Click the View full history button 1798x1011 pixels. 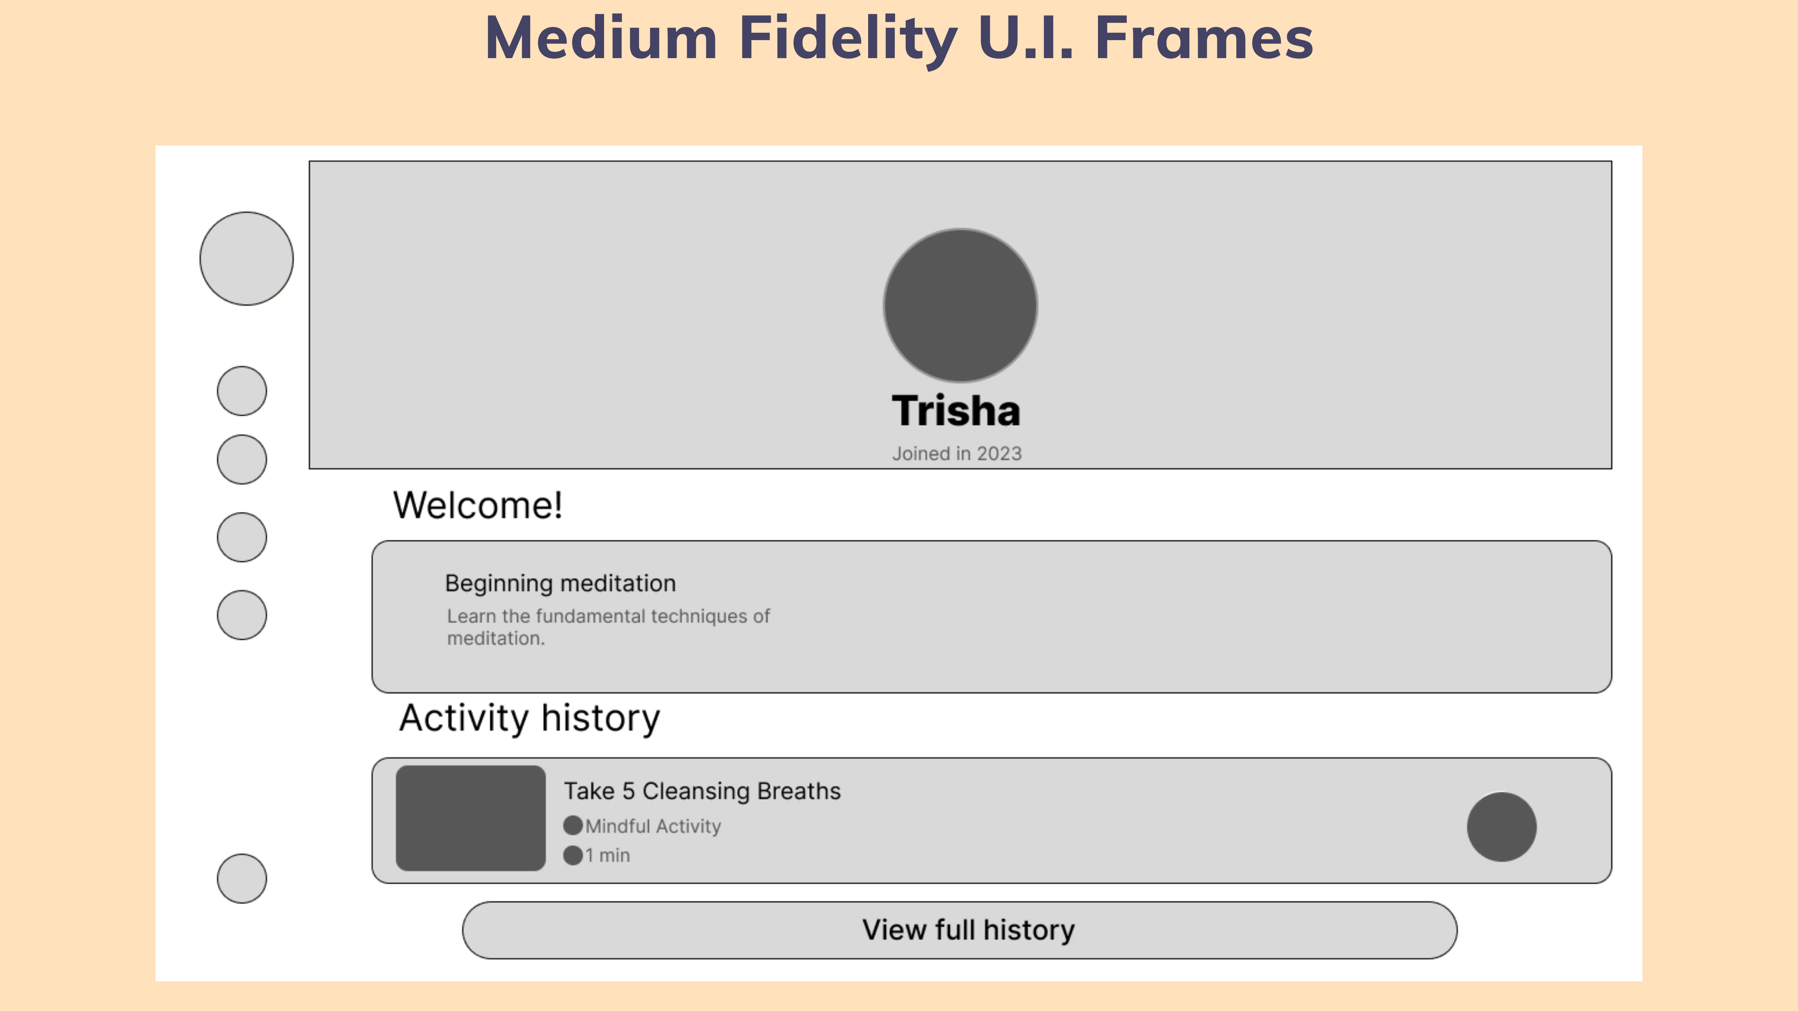coord(960,930)
